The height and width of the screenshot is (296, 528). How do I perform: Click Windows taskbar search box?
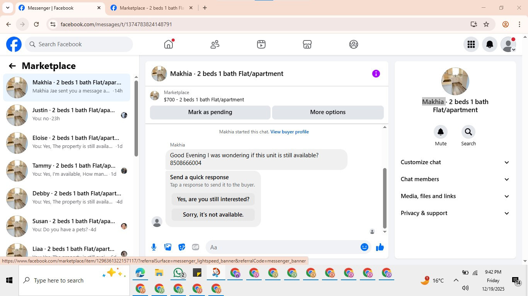[x=74, y=281]
